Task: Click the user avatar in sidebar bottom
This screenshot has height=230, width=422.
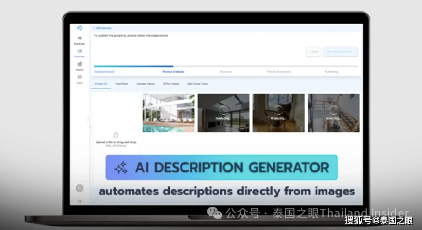Action: click(x=79, y=188)
